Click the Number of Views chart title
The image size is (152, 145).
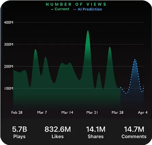click(x=76, y=4)
